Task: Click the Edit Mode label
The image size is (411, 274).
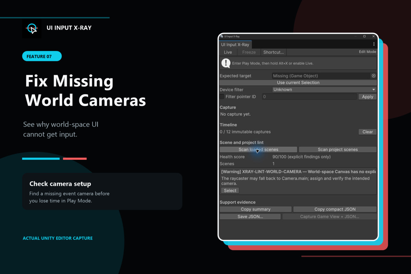Action: [367, 52]
